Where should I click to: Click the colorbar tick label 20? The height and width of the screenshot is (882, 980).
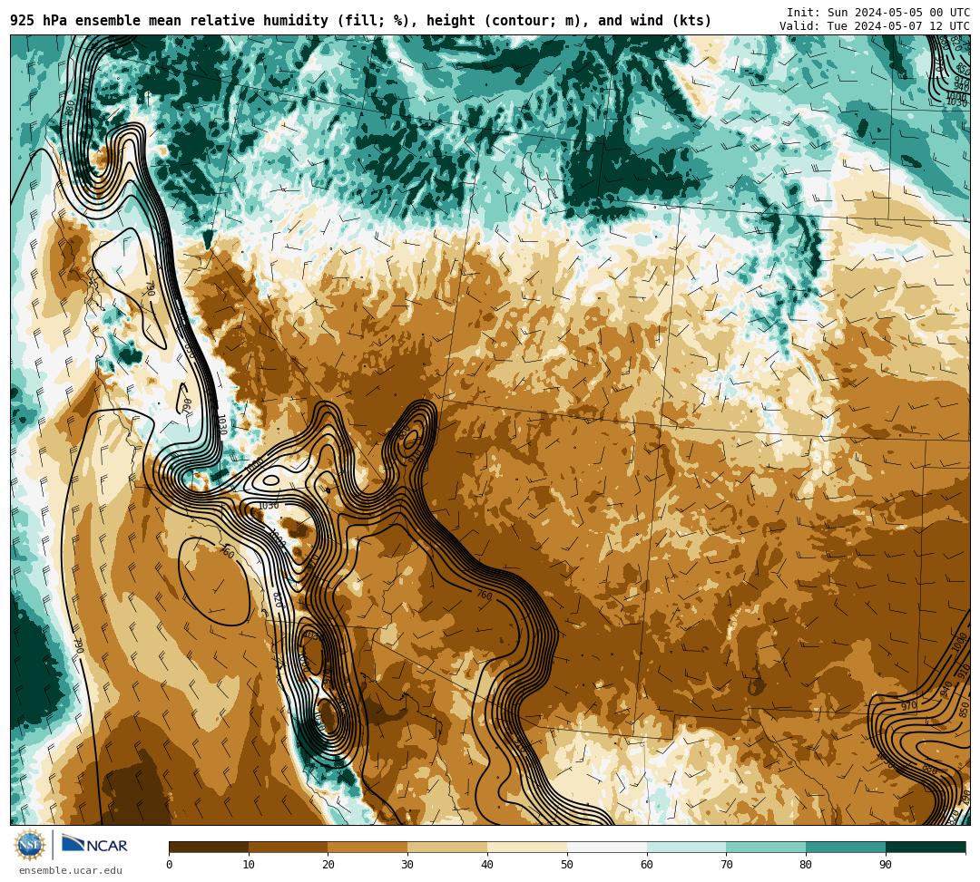click(328, 865)
